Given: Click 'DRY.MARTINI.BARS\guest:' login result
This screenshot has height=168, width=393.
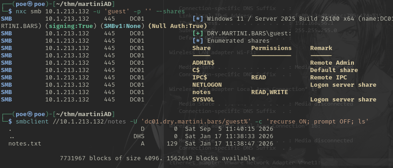Looking at the screenshot, I should point(249,33).
